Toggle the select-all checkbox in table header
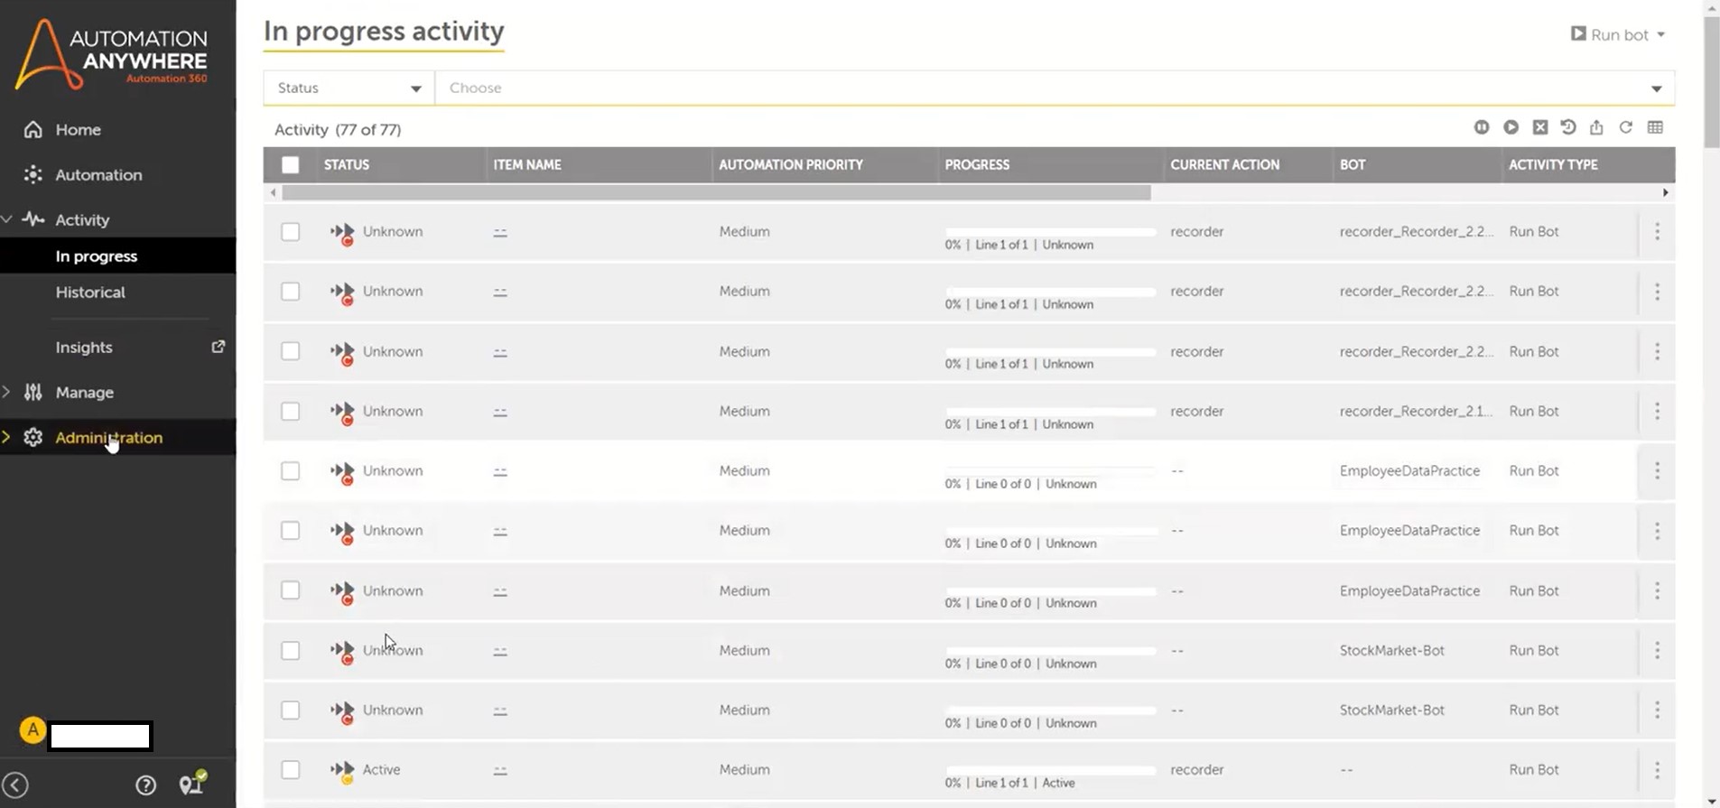 tap(290, 164)
